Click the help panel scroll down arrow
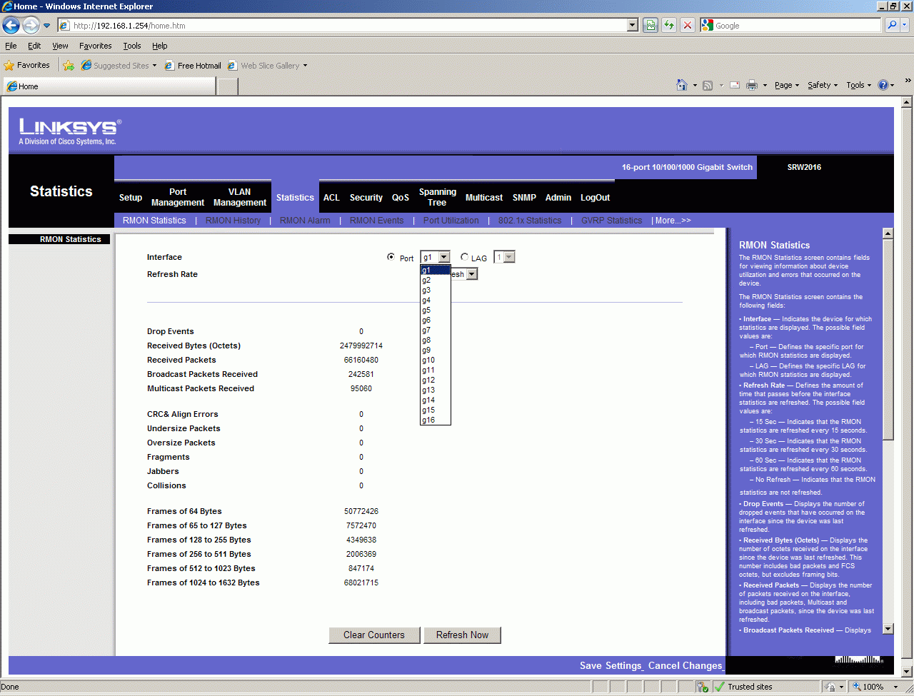 tap(888, 629)
